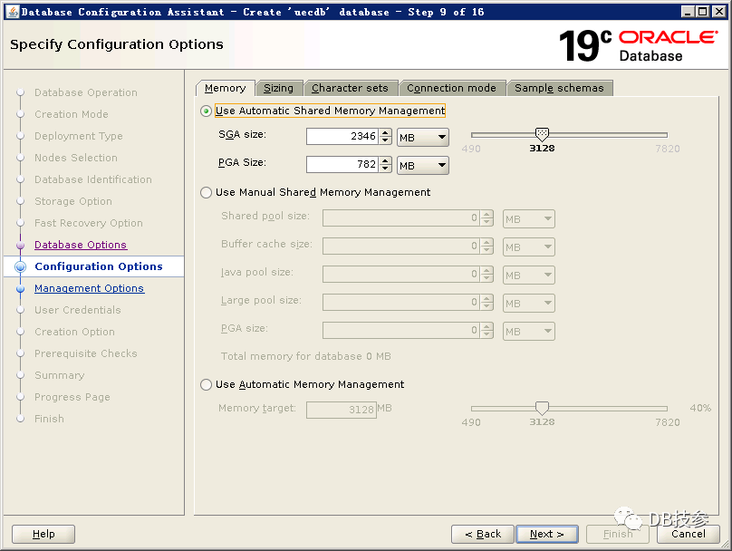Decrease SGA size with down spinner arrow
732x551 pixels.
point(385,141)
